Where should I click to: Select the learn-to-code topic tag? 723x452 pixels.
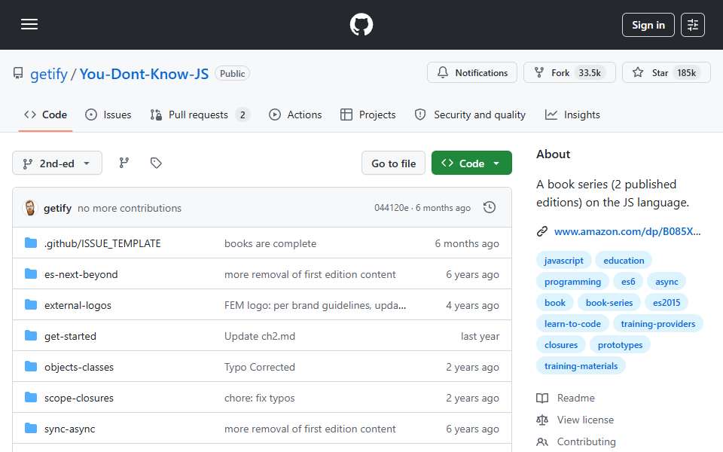pos(572,324)
